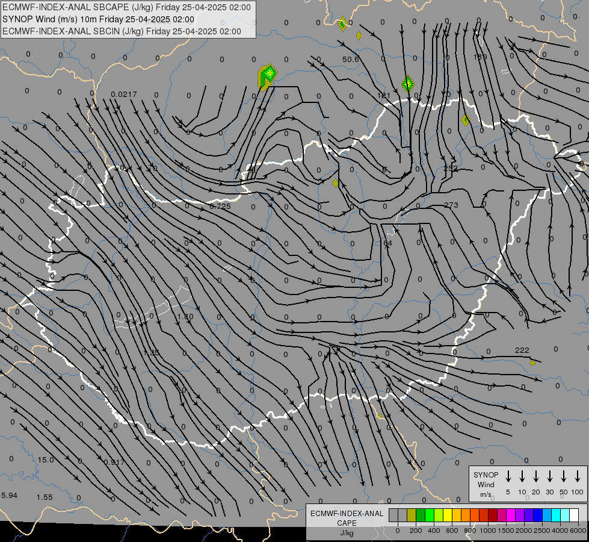Viewport: 589px width, 542px height.
Task: Select the cyan colorbar swatch
Action: pyautogui.click(x=556, y=516)
